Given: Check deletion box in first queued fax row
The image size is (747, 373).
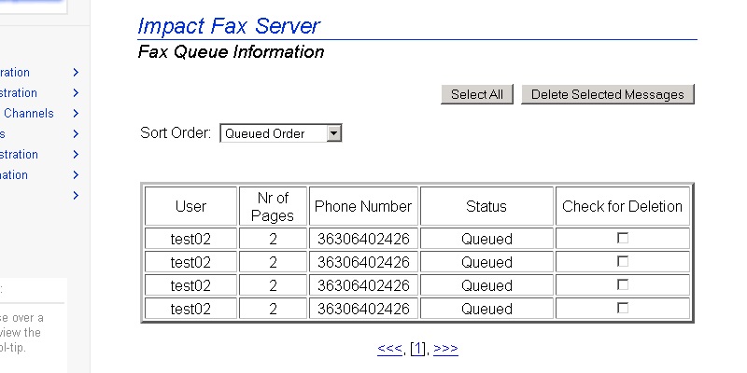Looking at the screenshot, I should (x=623, y=238).
